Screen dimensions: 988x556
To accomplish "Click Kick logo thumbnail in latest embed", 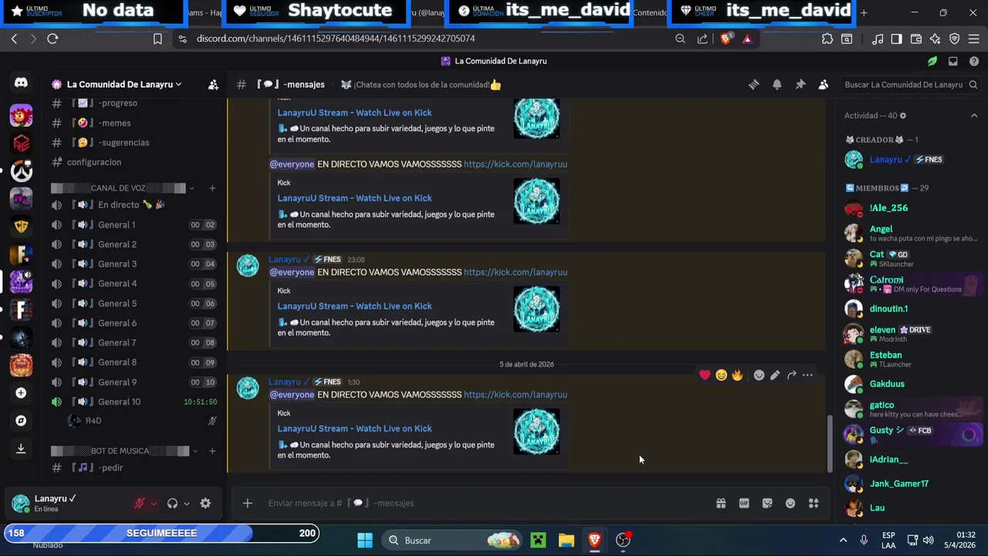I will point(536,431).
